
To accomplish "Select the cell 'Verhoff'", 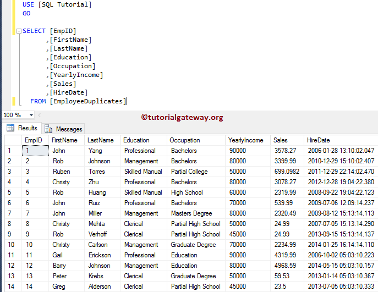I will 102,234.
